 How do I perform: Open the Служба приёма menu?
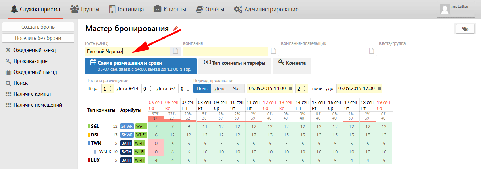pyautogui.click(x=36, y=9)
